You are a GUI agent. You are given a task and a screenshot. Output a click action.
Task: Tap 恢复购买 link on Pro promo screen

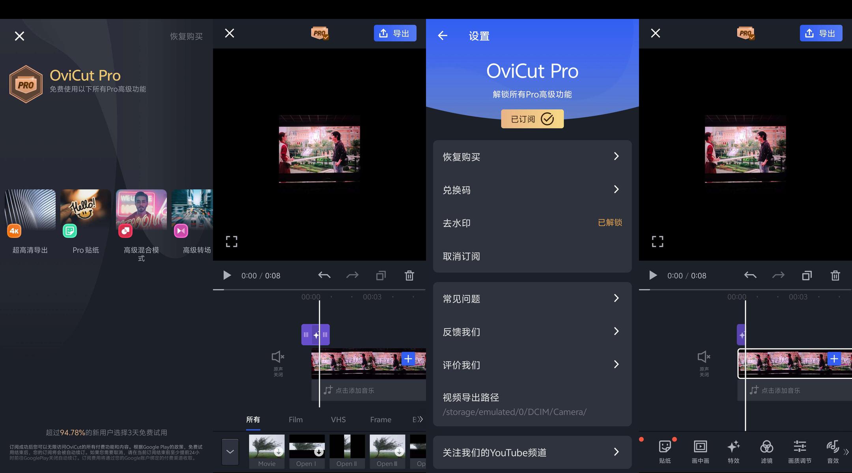[186, 36]
